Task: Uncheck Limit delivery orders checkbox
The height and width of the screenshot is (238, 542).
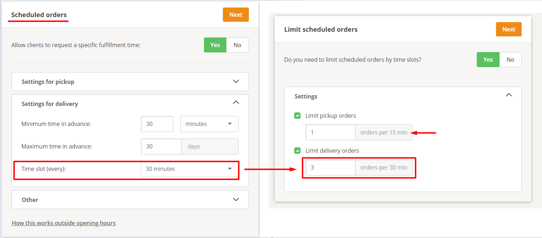Action: (x=297, y=151)
